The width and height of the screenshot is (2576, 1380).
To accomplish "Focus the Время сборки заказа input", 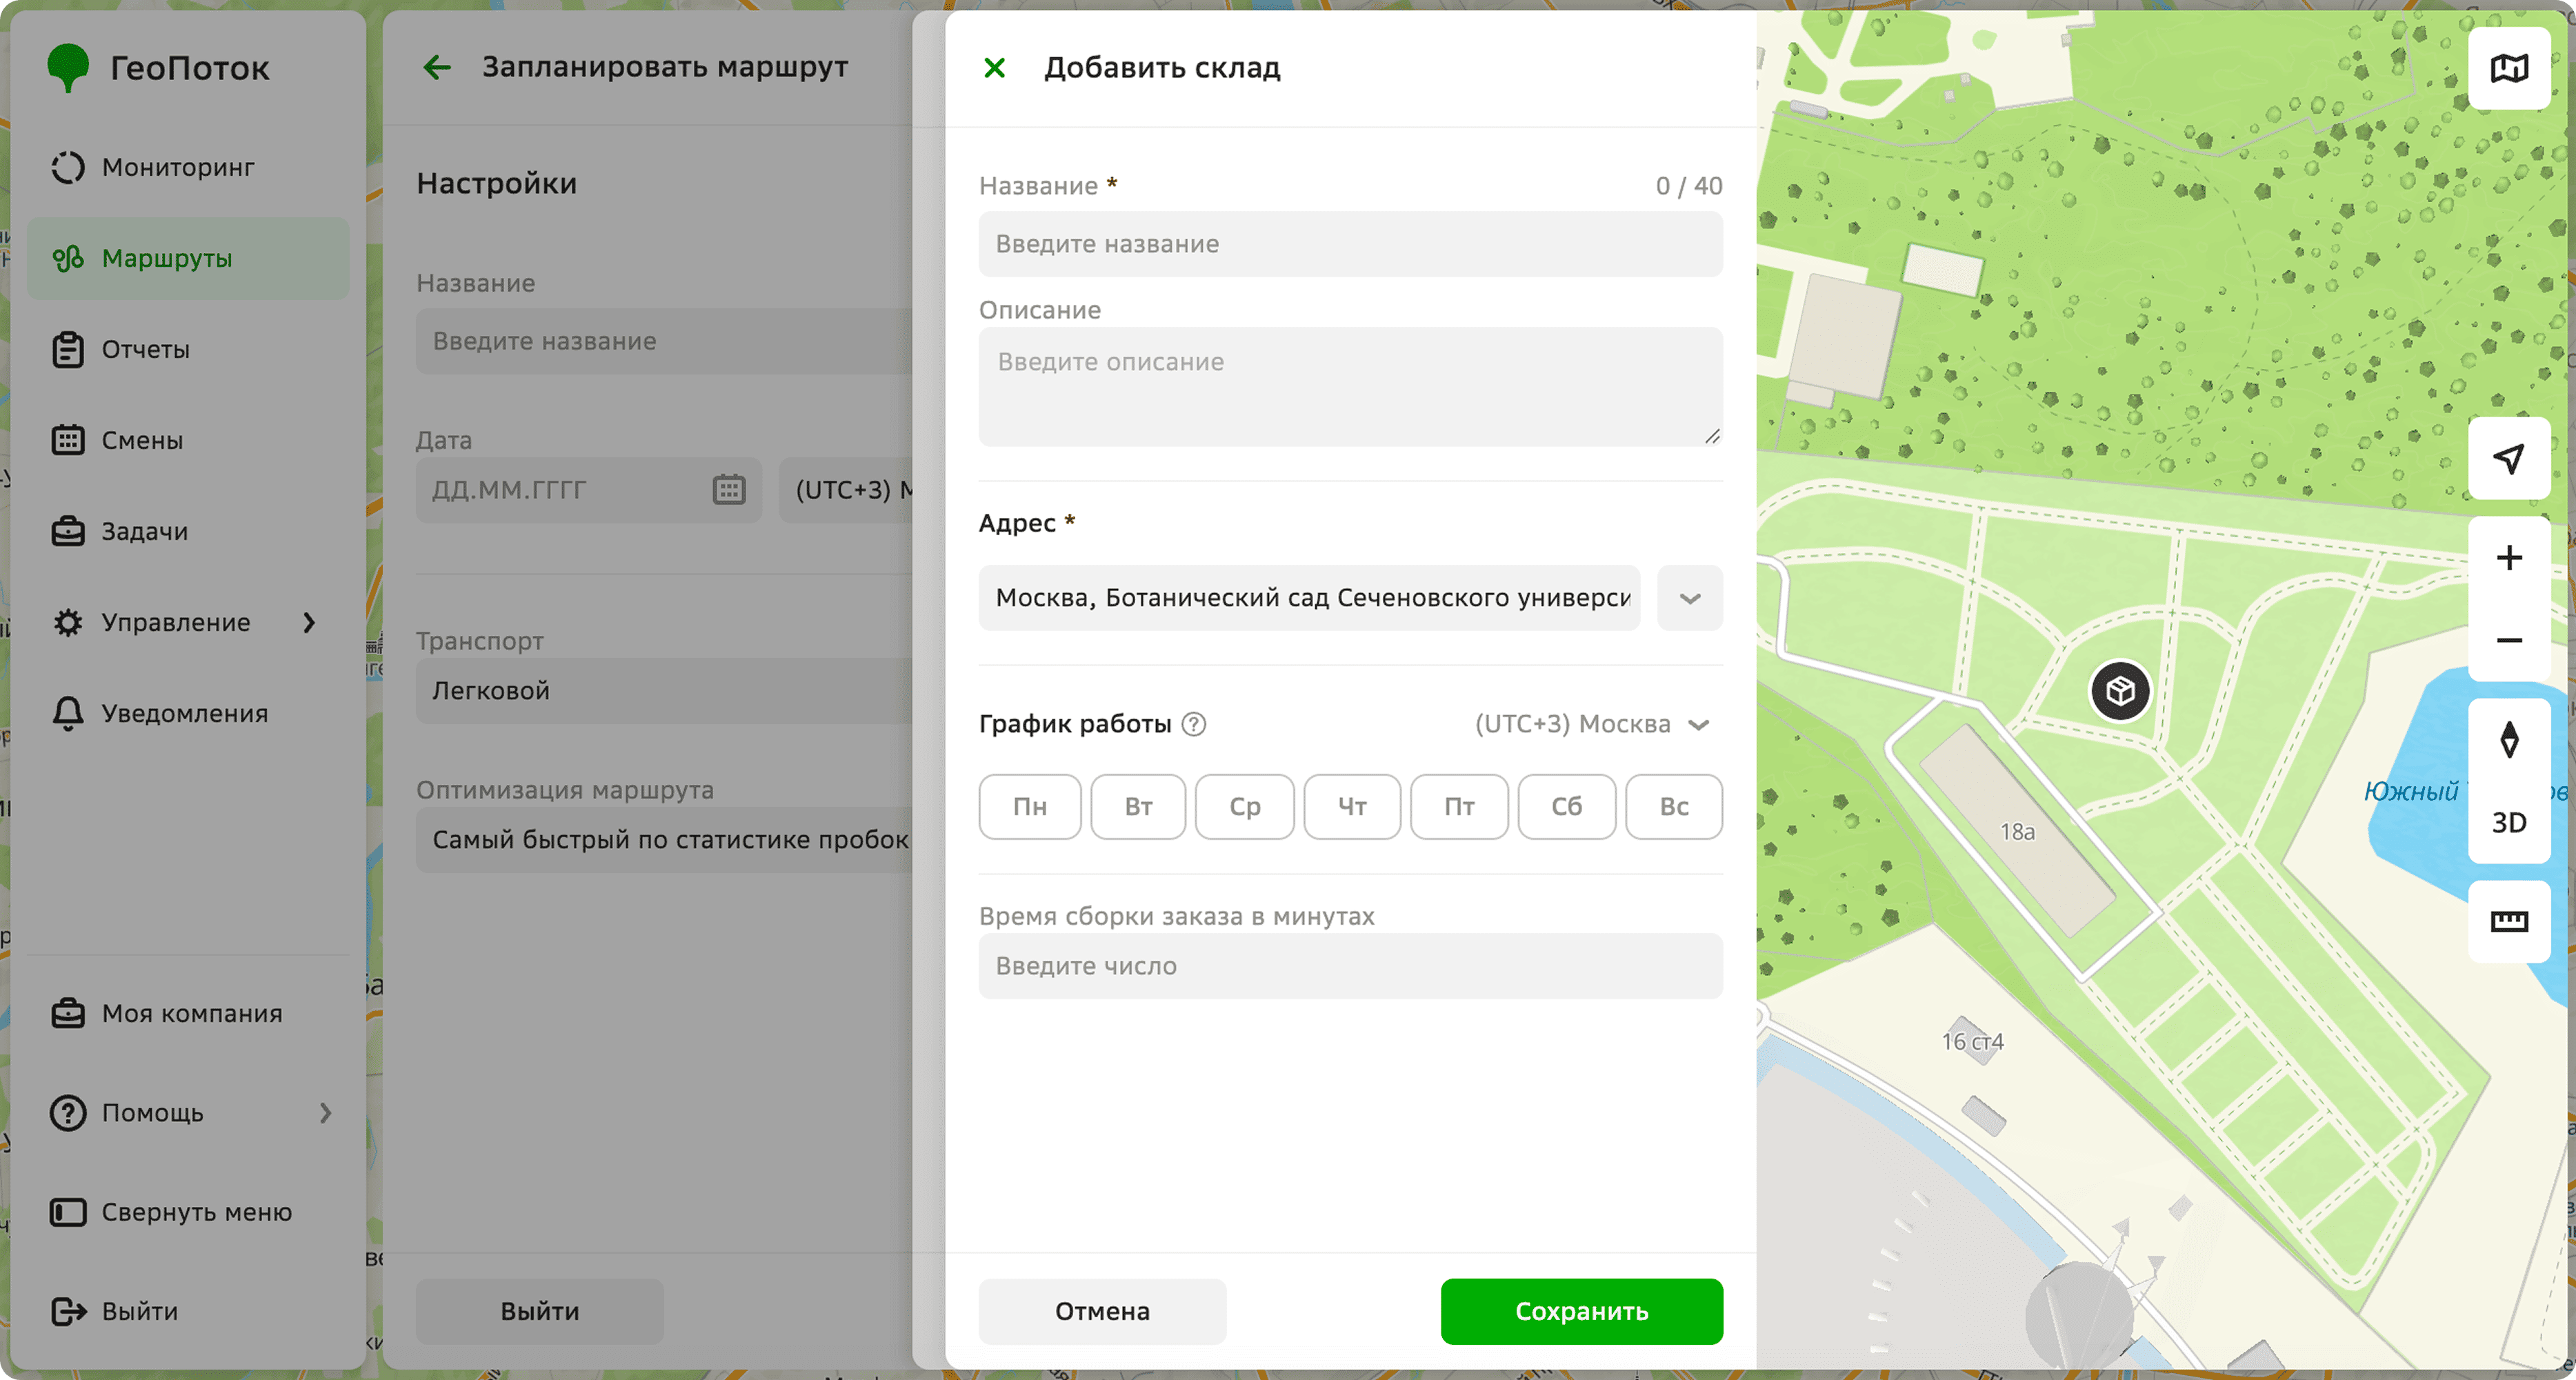I will click(1350, 966).
